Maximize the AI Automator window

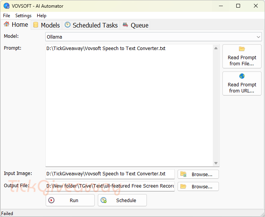click(x=238, y=6)
